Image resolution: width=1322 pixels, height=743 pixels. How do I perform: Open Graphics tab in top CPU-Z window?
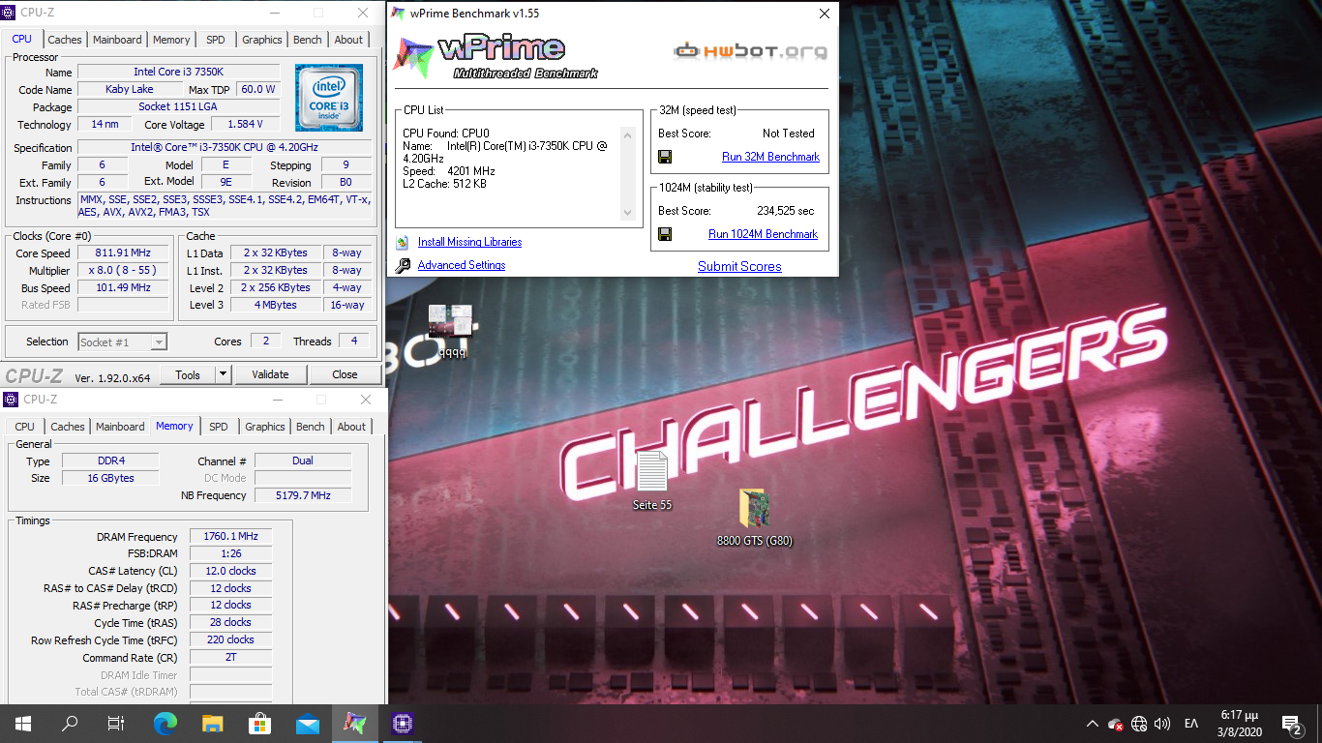coord(262,40)
